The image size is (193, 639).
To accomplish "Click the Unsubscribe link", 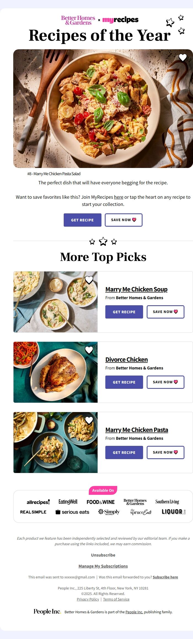I will (x=103, y=555).
